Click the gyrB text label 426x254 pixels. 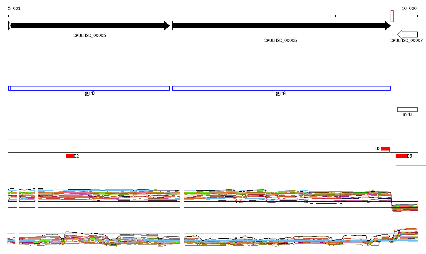(x=90, y=94)
